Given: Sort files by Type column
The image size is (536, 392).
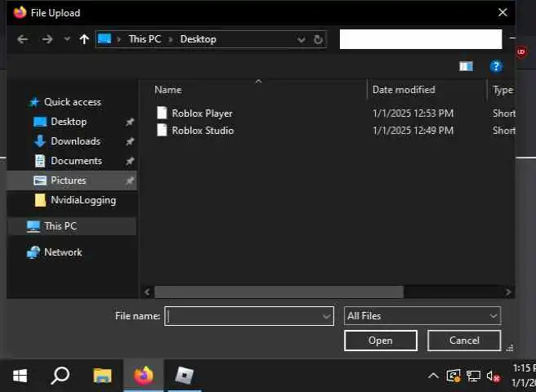Looking at the screenshot, I should tap(502, 90).
